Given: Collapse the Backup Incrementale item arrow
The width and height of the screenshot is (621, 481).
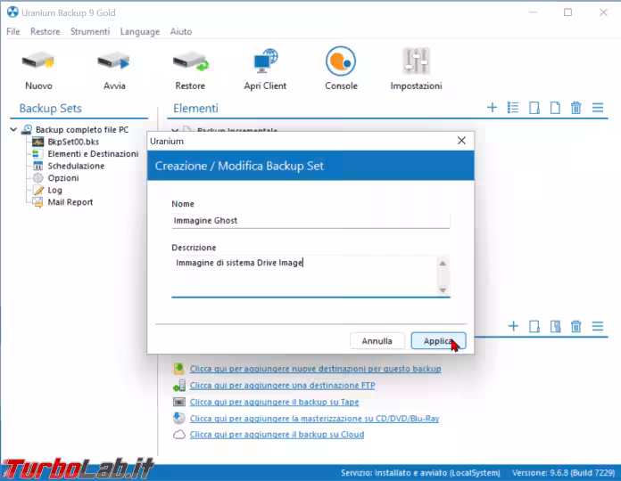Looking at the screenshot, I should (x=175, y=130).
